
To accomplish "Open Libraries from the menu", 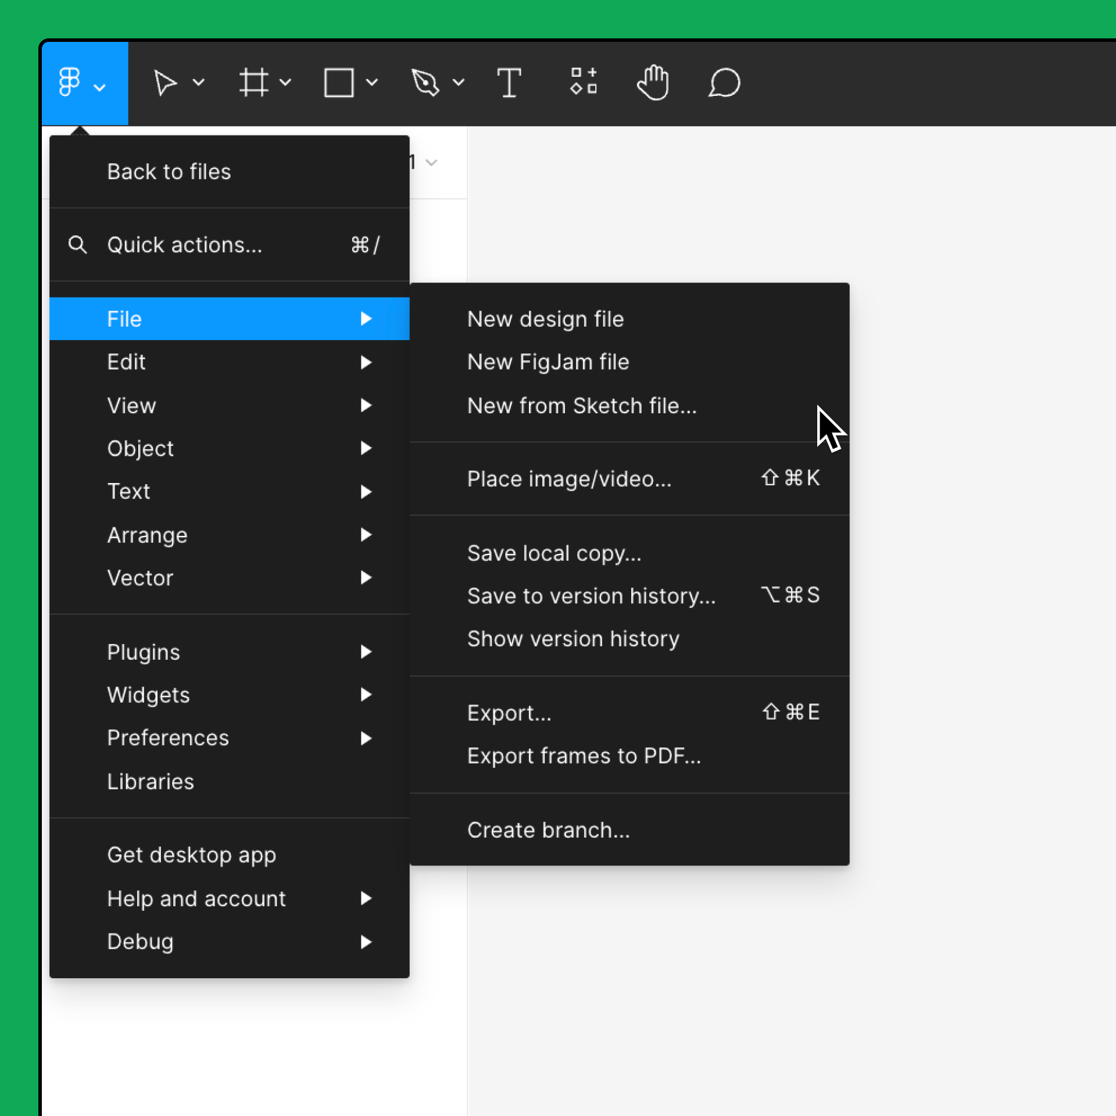I will pos(230,782).
